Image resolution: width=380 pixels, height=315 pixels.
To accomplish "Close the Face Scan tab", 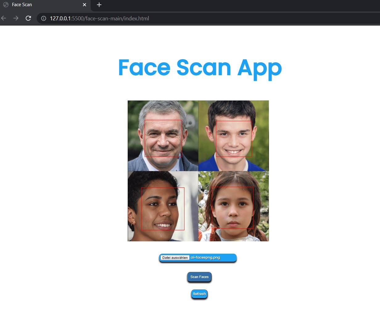I will click(84, 5).
